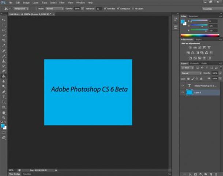The width and height of the screenshot is (223, 176).
Task: Add a Brightness/Contrast adjustment
Action: 190,48
